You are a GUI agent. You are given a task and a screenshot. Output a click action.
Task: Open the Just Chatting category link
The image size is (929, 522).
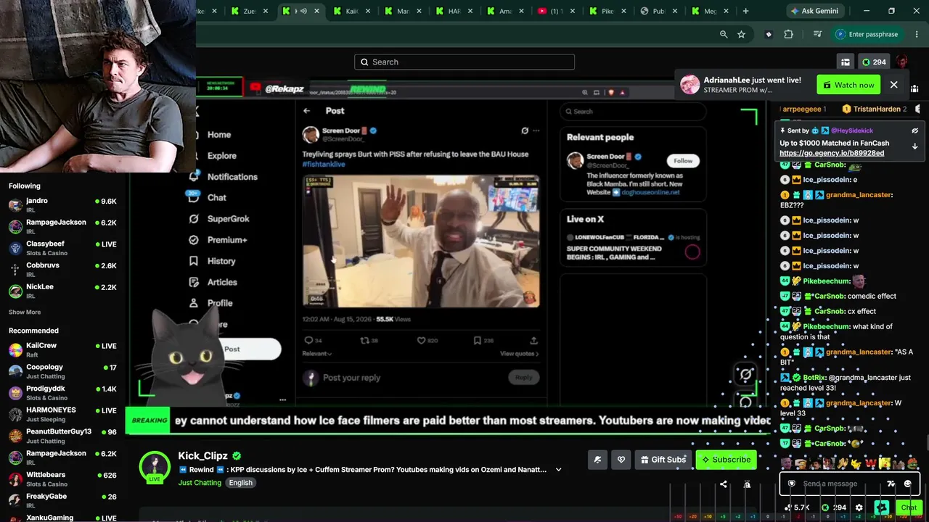pyautogui.click(x=200, y=483)
